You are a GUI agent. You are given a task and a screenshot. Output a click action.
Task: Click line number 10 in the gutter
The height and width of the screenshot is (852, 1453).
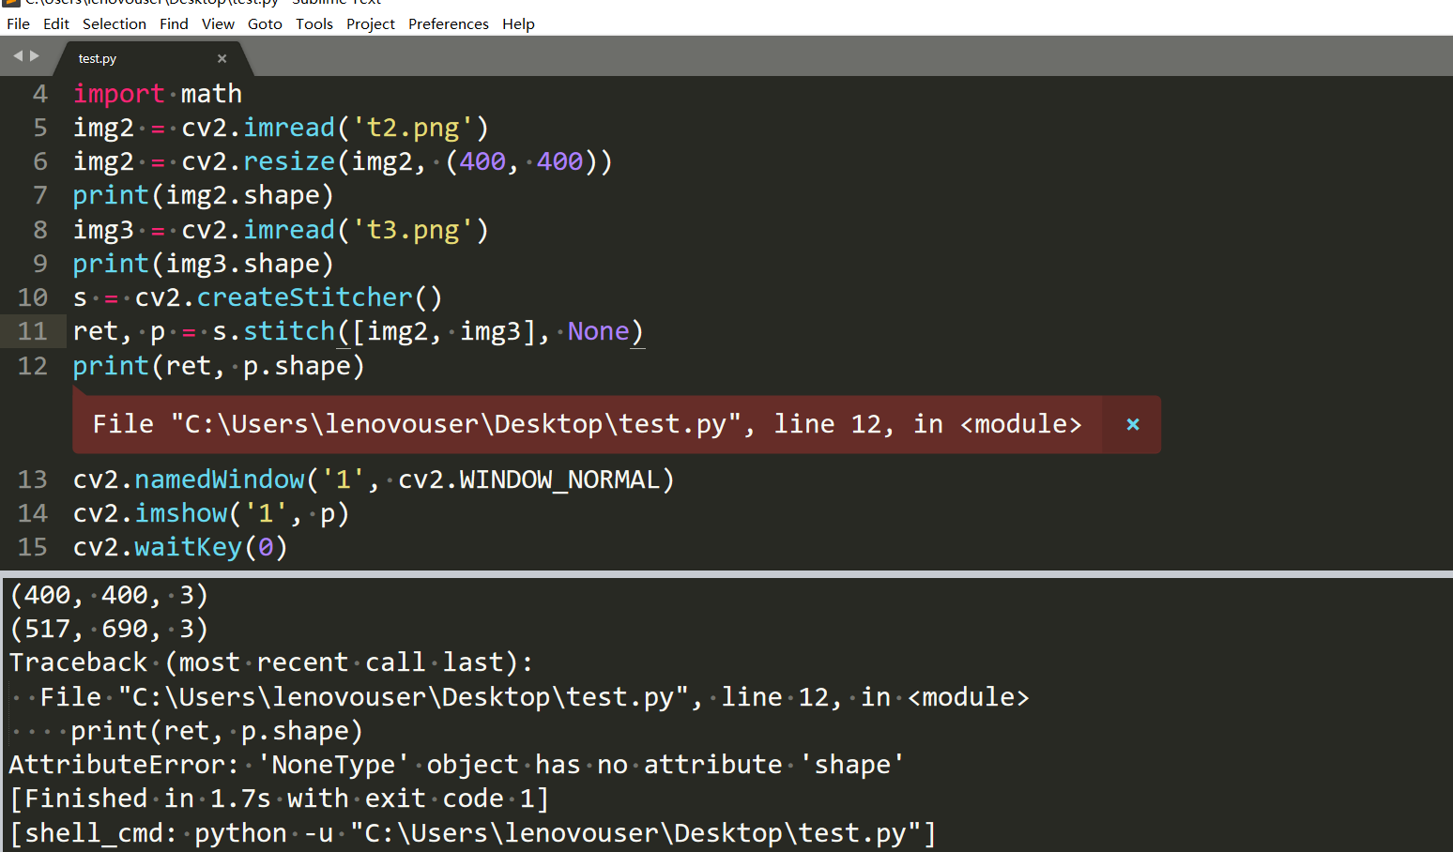click(32, 297)
